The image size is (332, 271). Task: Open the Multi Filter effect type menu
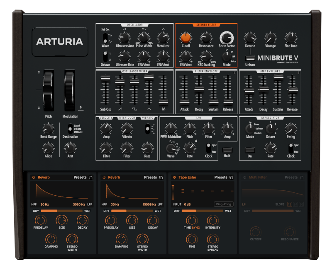click(258, 177)
